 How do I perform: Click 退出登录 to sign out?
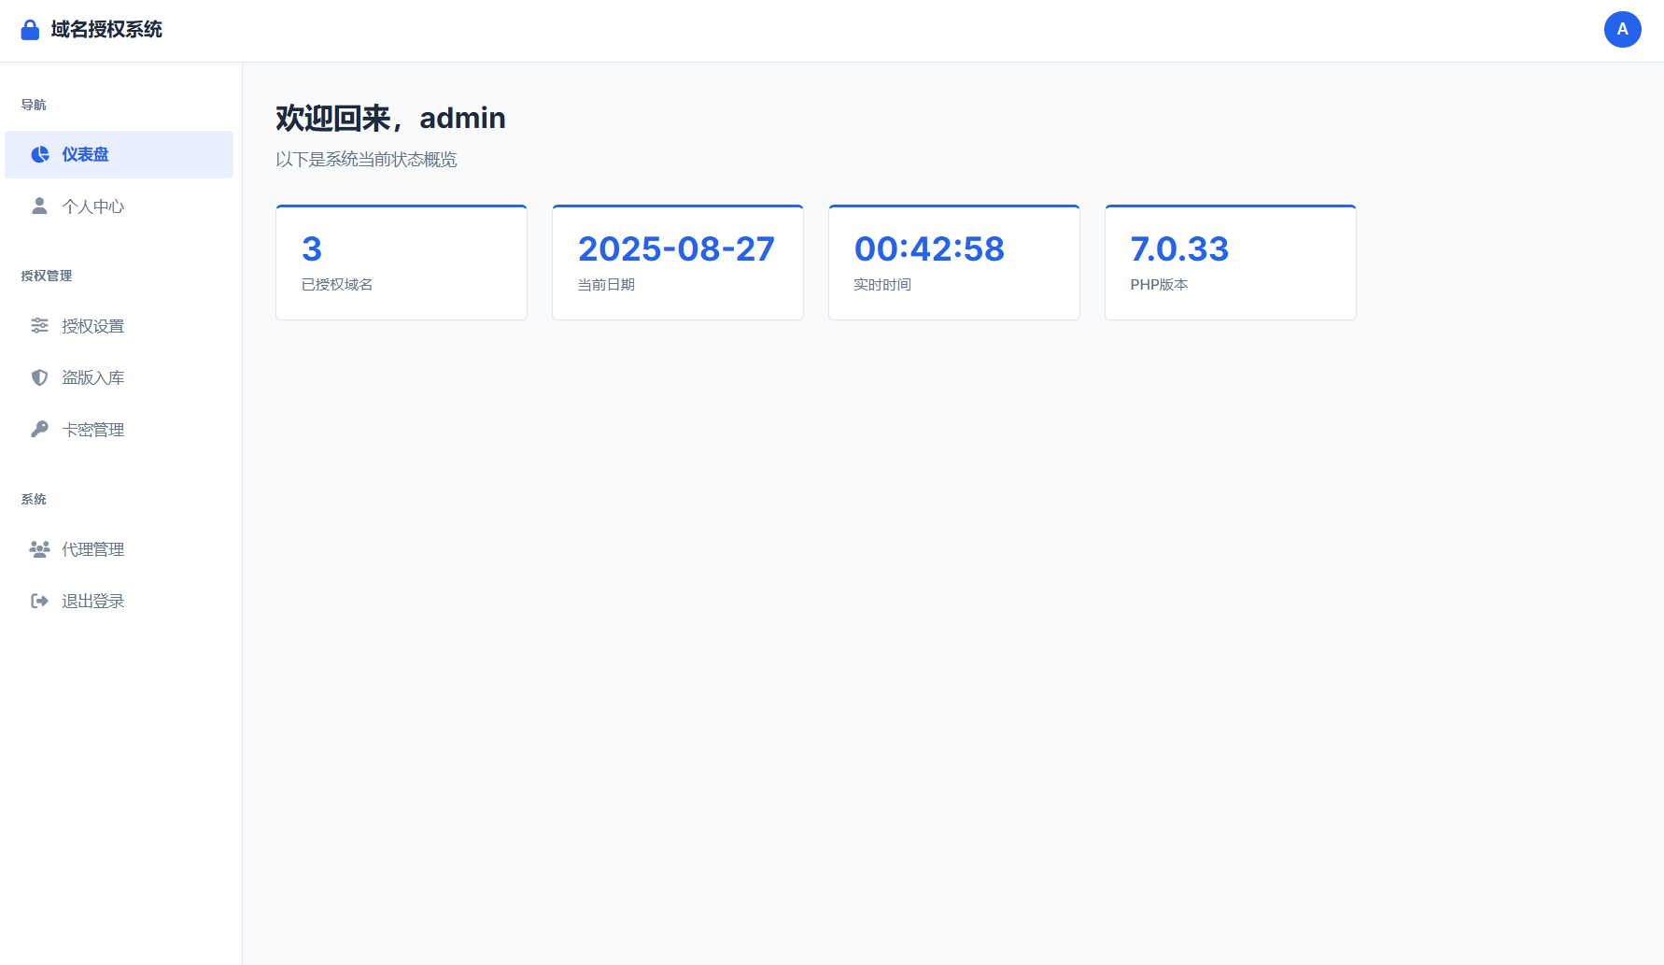click(92, 602)
